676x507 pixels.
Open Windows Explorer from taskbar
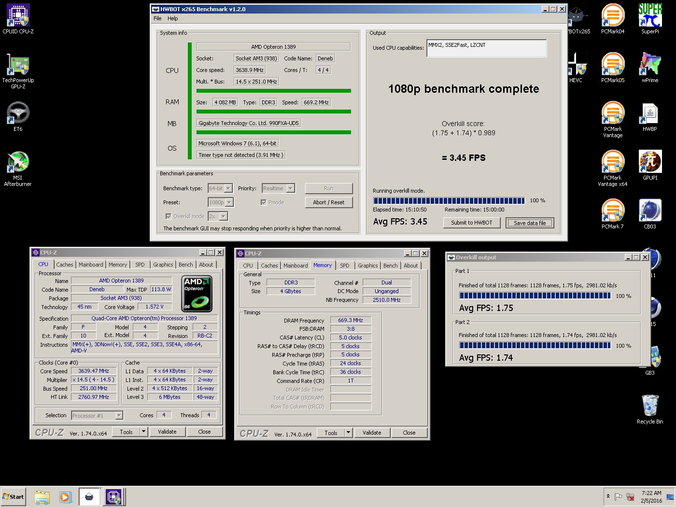(x=42, y=497)
